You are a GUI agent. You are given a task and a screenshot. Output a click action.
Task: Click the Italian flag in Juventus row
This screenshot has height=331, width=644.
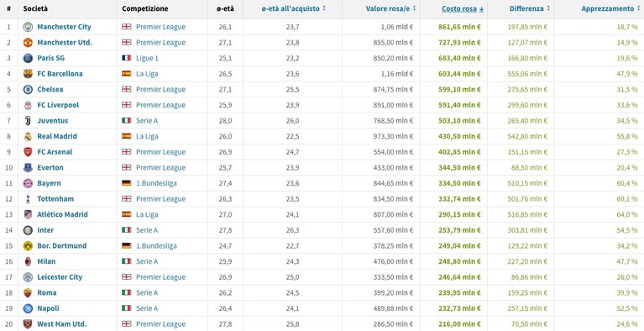(127, 120)
